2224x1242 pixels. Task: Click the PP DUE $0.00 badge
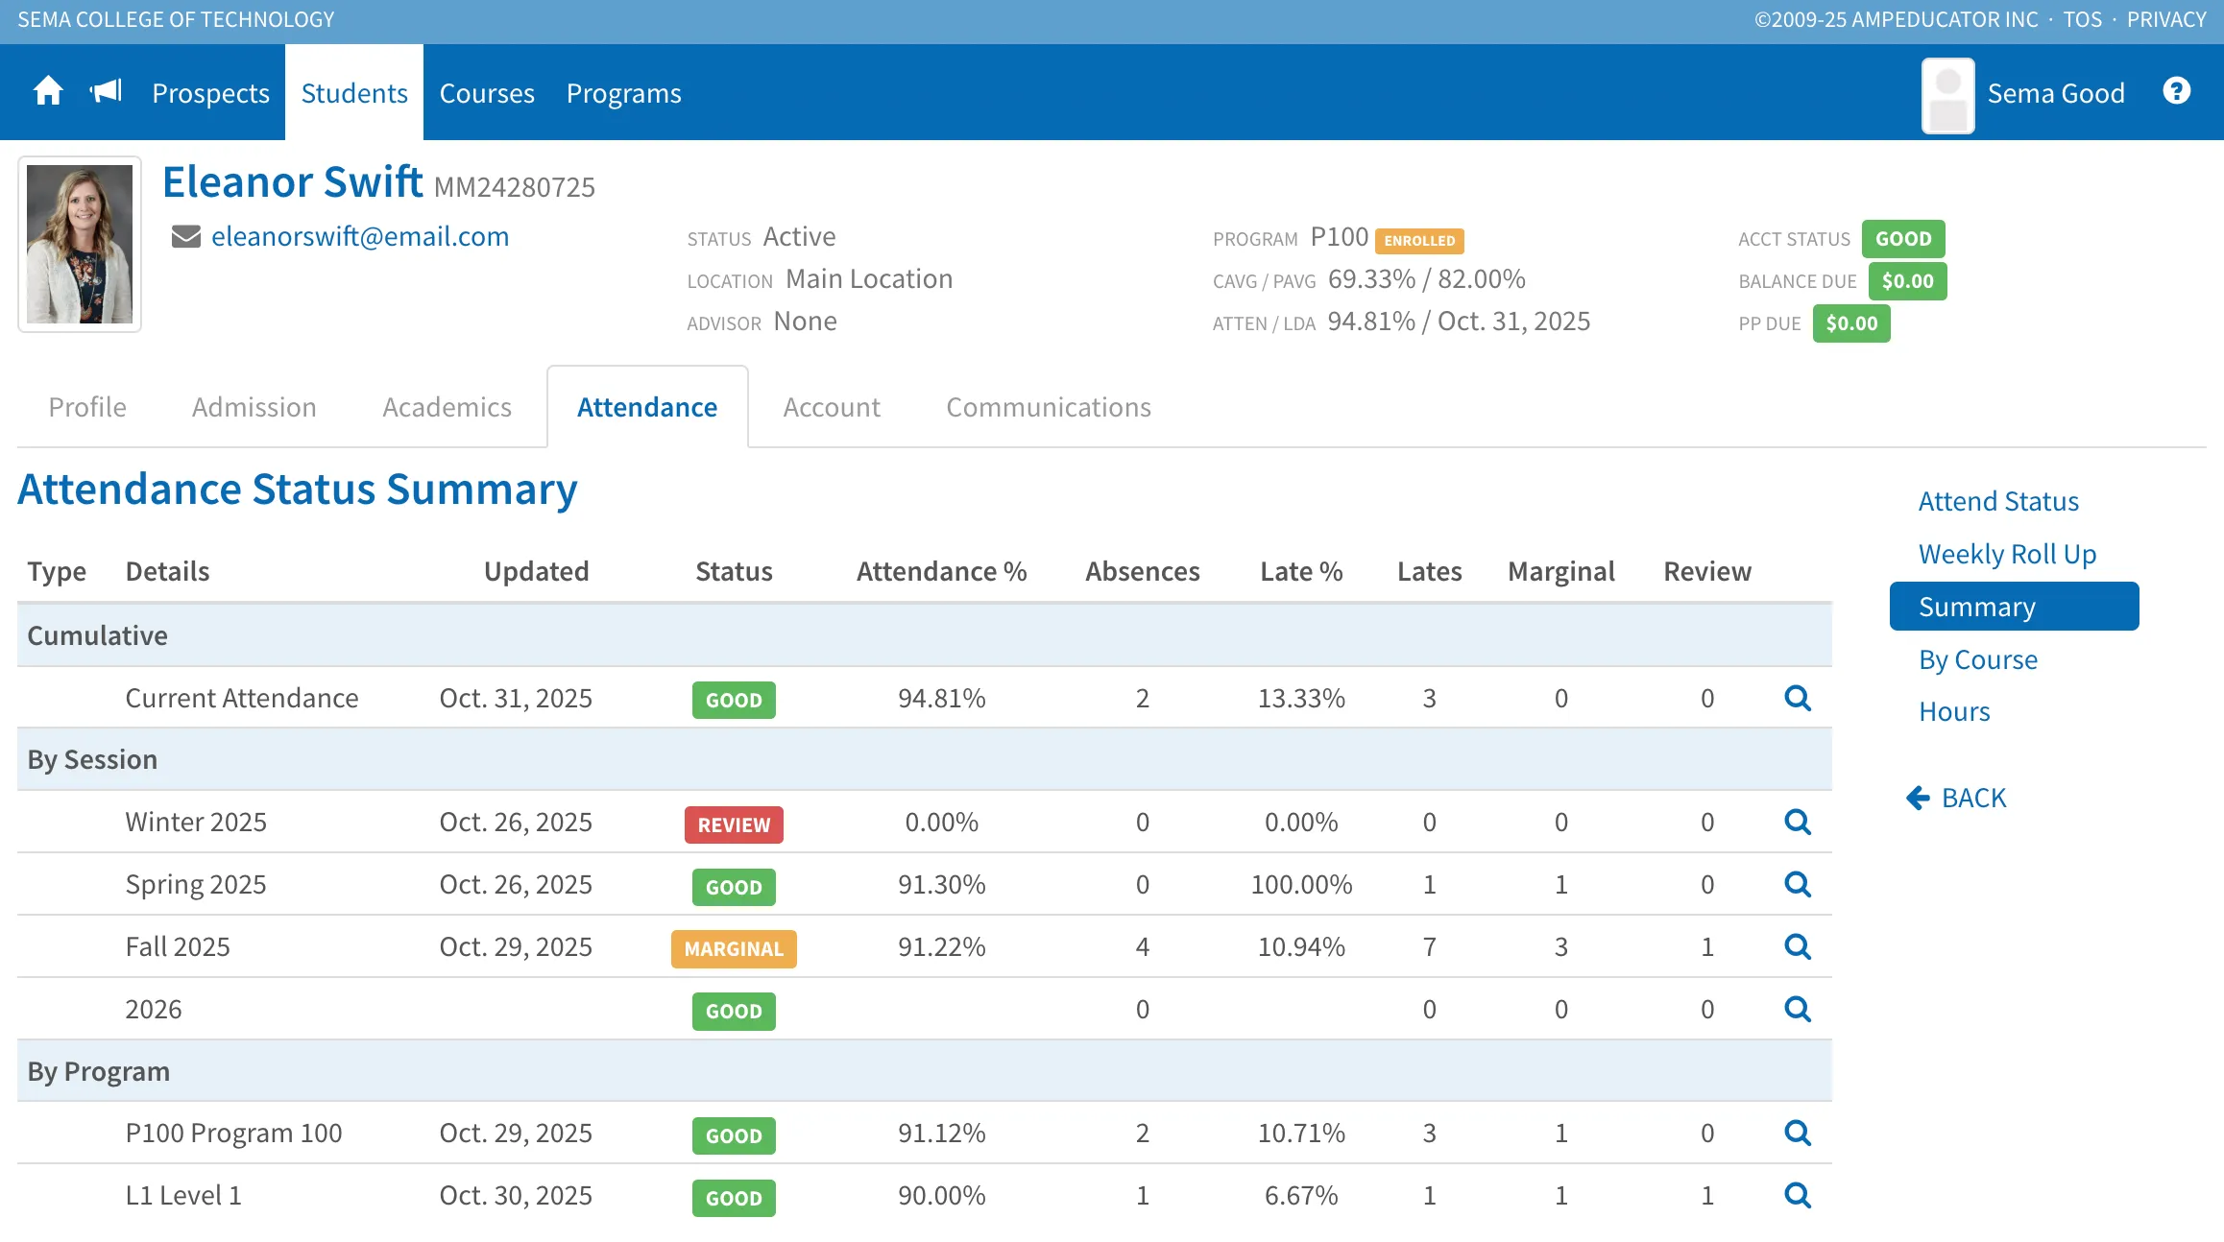coord(1851,323)
